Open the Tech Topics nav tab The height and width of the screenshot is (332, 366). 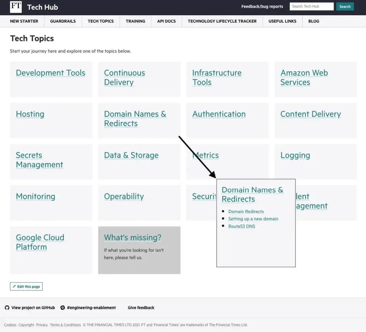click(x=101, y=21)
